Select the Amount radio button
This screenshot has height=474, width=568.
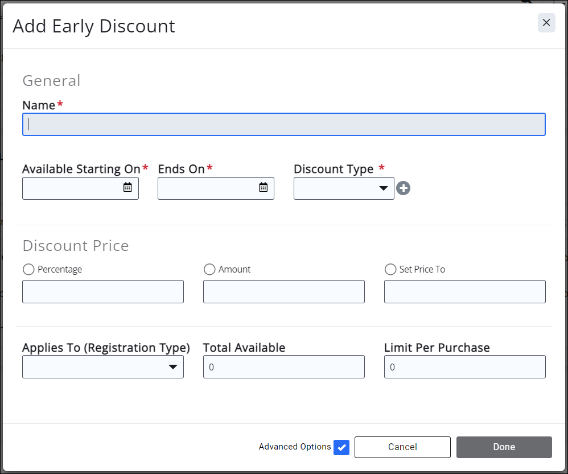tap(209, 270)
